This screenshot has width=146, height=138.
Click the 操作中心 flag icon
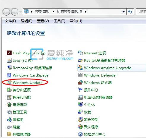[80, 90]
